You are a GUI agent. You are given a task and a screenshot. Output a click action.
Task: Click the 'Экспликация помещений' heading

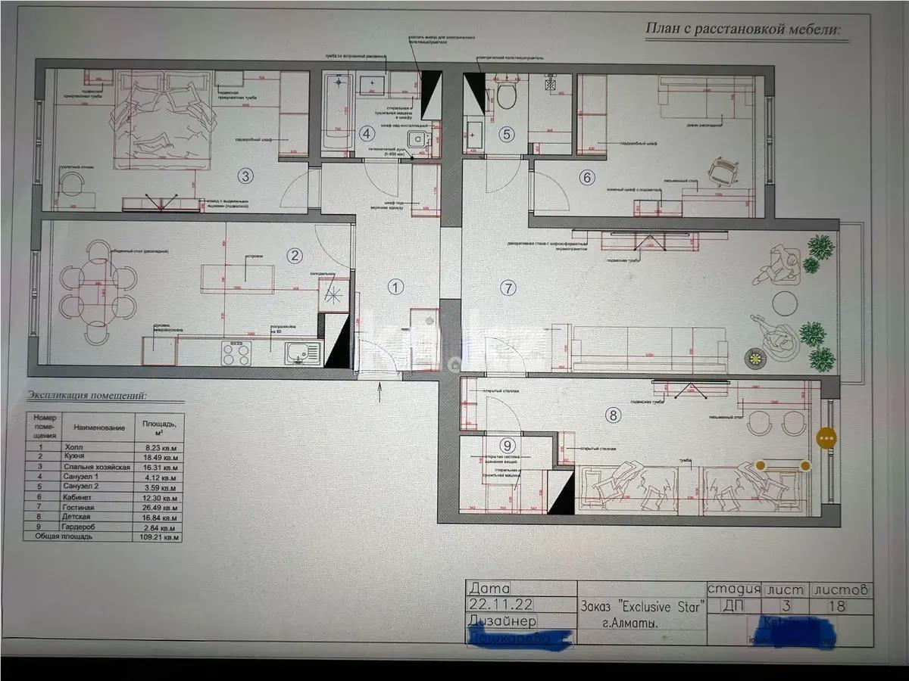[x=87, y=395]
